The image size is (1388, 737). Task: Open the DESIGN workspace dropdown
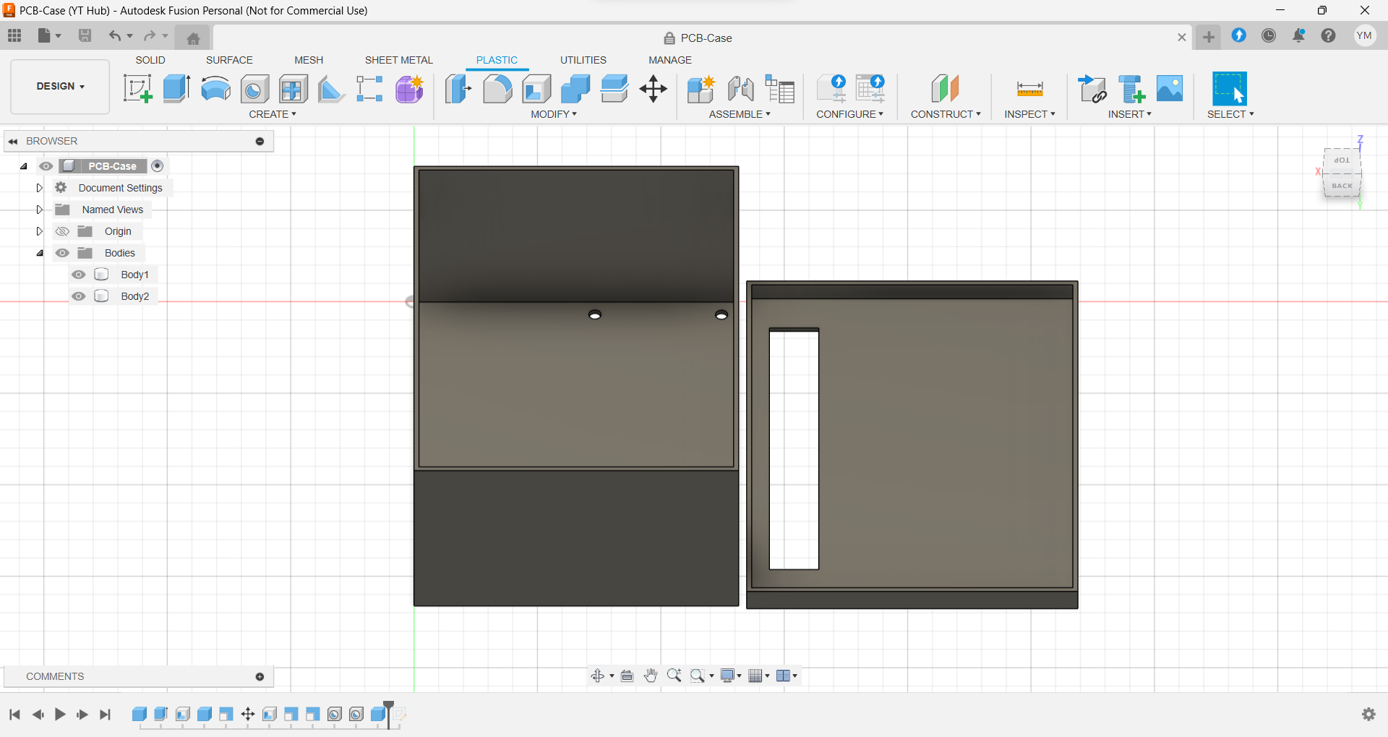pyautogui.click(x=60, y=86)
